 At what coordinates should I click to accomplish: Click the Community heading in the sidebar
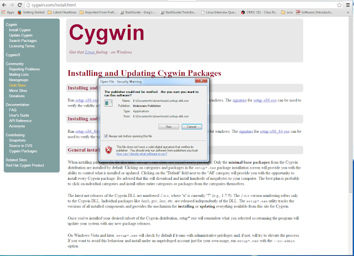(15, 64)
